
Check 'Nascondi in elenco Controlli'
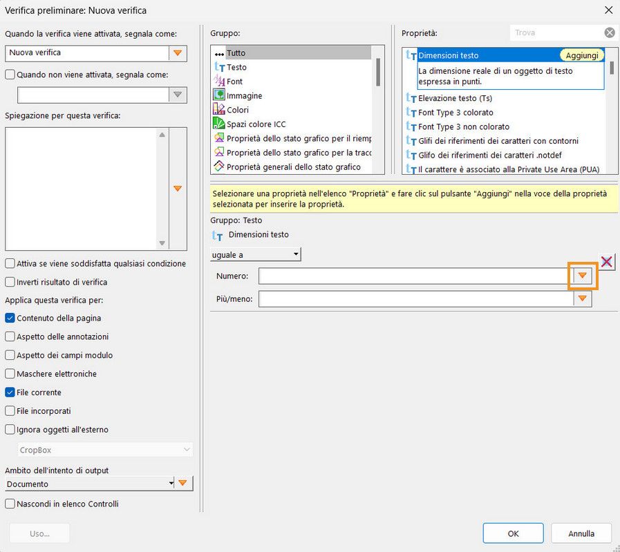pyautogui.click(x=10, y=504)
